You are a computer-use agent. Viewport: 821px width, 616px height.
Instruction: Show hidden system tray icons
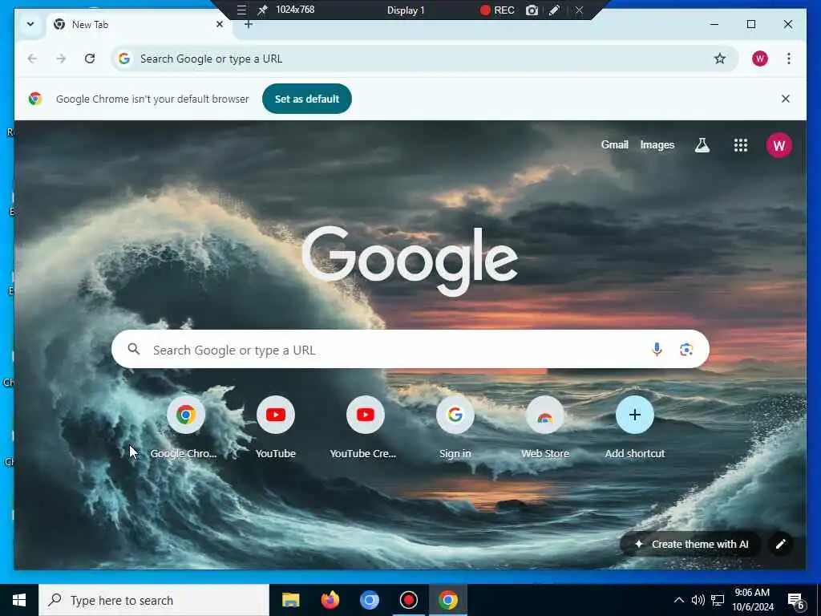click(x=678, y=600)
